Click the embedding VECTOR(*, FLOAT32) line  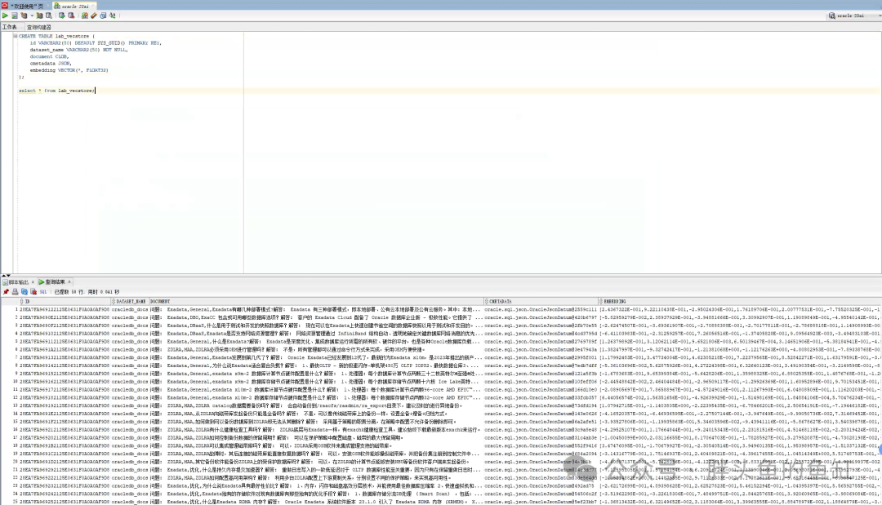coord(69,70)
